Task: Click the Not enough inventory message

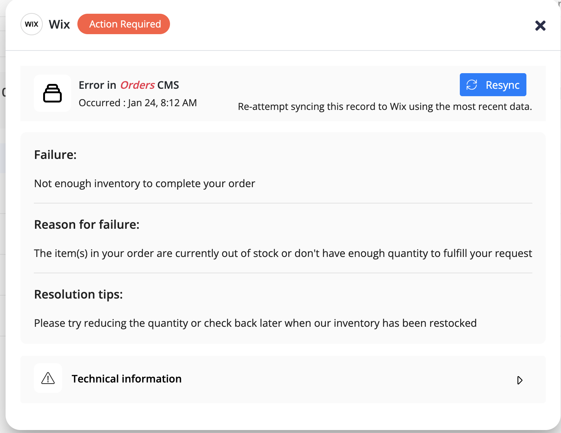Action: (144, 183)
